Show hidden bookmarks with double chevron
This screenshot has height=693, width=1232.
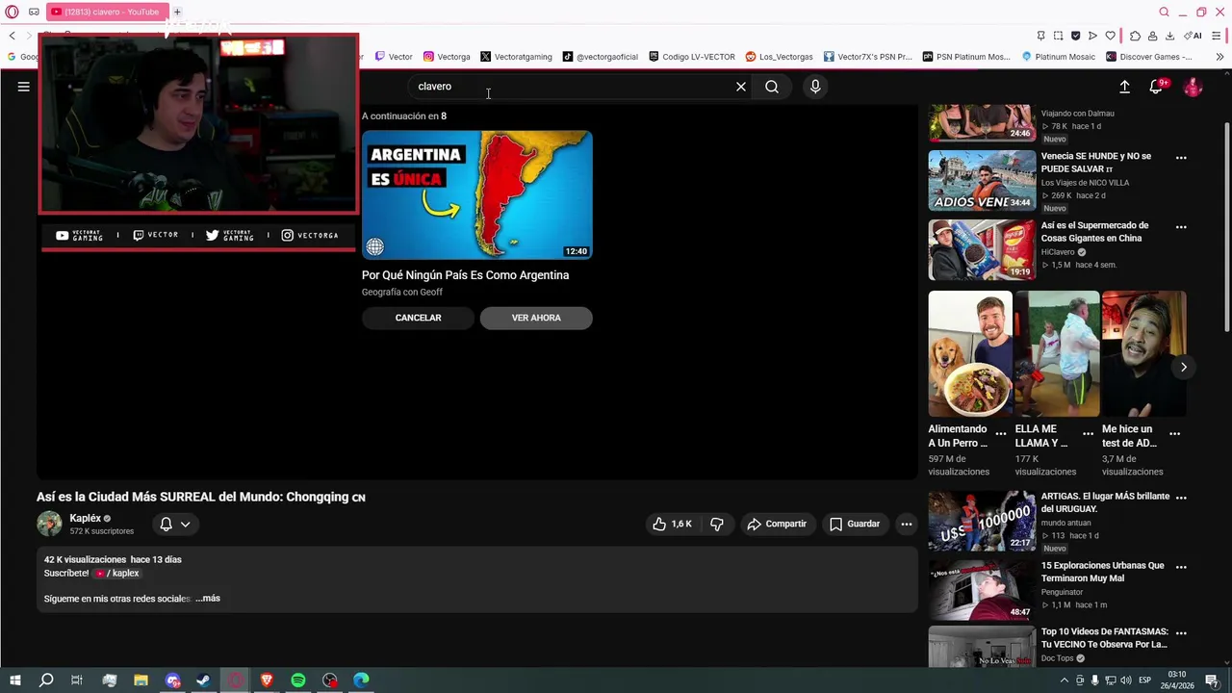pyautogui.click(x=1219, y=57)
